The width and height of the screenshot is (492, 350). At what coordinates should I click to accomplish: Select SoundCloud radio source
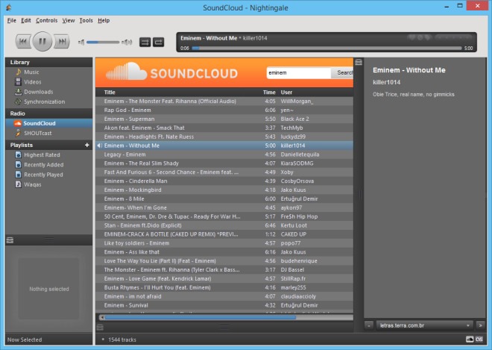pyautogui.click(x=49, y=123)
